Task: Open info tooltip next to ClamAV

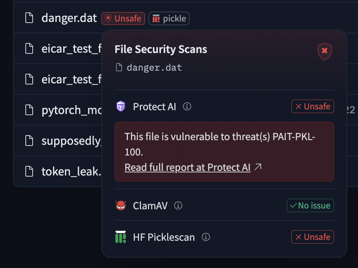Action: pyautogui.click(x=178, y=205)
